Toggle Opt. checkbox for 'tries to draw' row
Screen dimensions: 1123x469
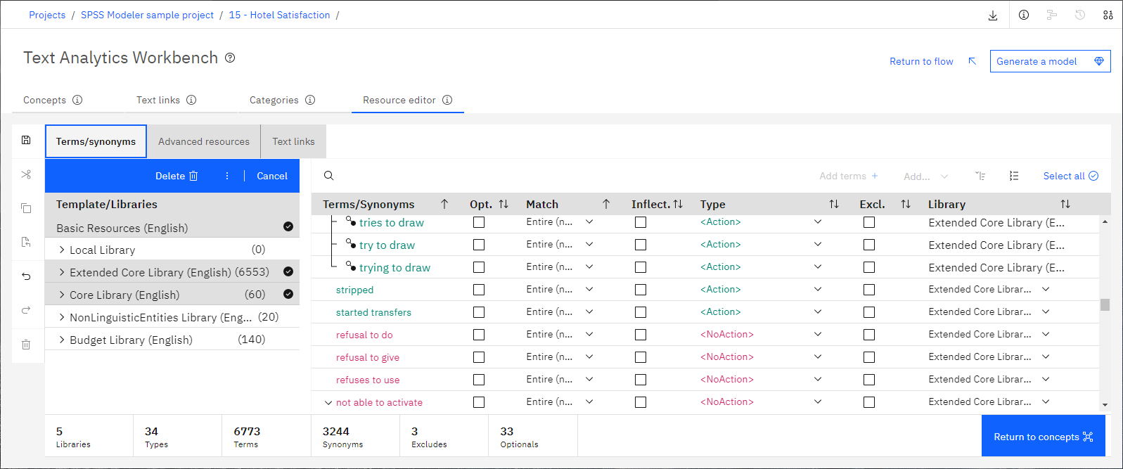[479, 222]
